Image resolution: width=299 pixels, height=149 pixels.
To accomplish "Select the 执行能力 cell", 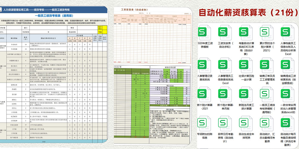I will (x=14, y=66).
